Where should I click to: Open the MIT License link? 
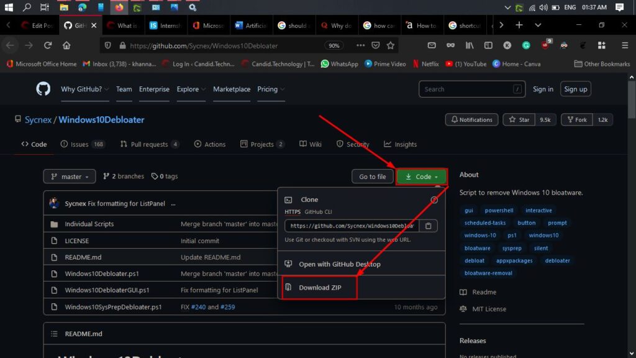click(489, 309)
